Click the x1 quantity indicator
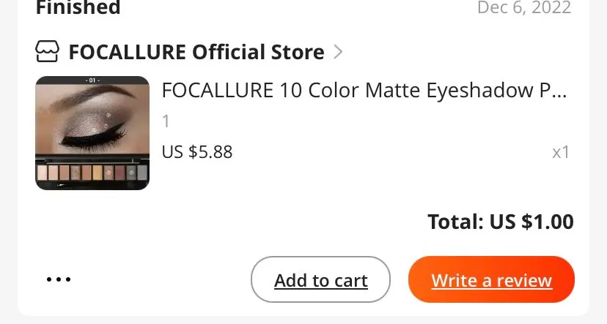Screen dimensions: 607x324 (x=561, y=152)
